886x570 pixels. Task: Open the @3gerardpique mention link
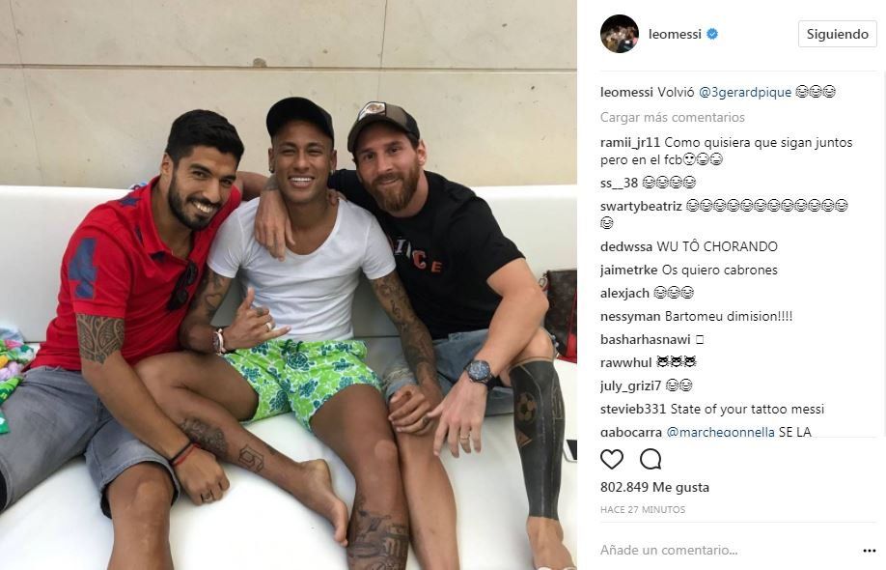click(745, 92)
